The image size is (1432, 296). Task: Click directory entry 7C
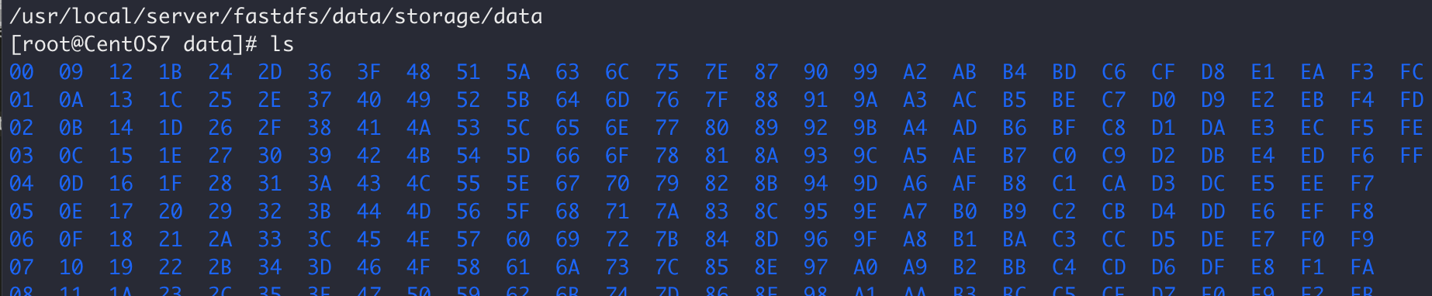(x=667, y=267)
